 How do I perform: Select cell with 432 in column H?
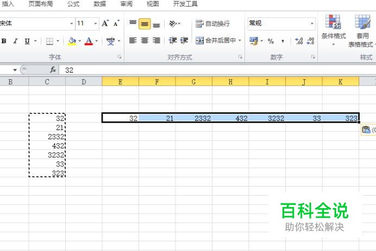(x=230, y=118)
